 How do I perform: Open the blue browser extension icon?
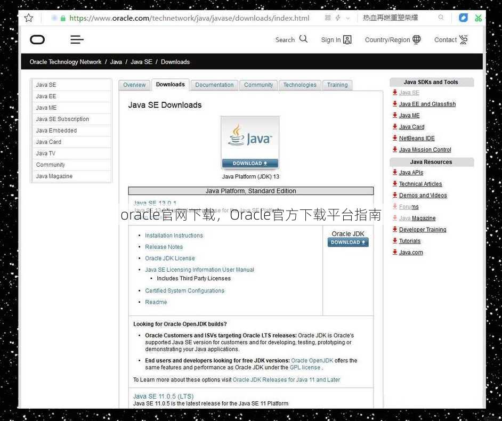(x=463, y=18)
